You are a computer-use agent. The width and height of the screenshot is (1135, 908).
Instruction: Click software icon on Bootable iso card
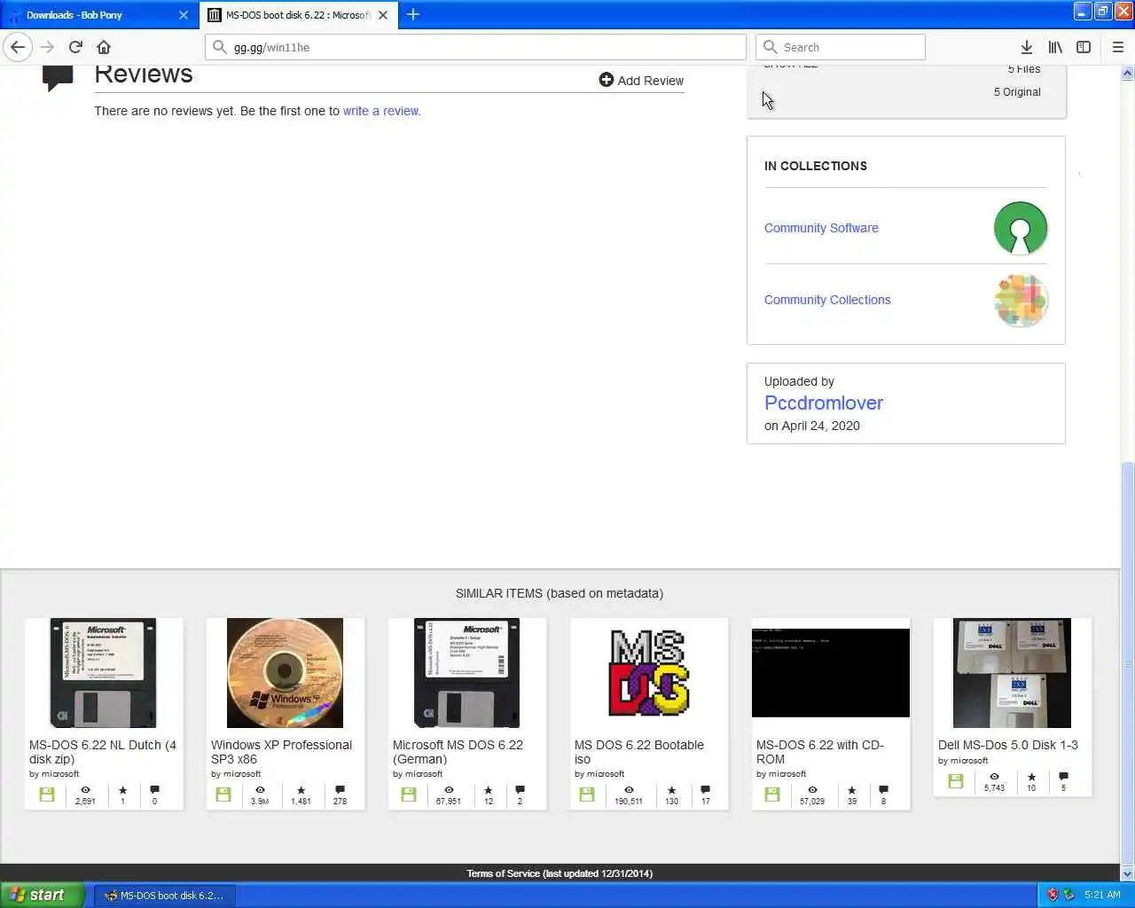coord(587,794)
